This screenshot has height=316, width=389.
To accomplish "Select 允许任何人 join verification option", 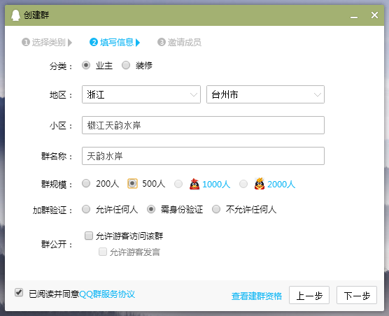I will point(86,210).
